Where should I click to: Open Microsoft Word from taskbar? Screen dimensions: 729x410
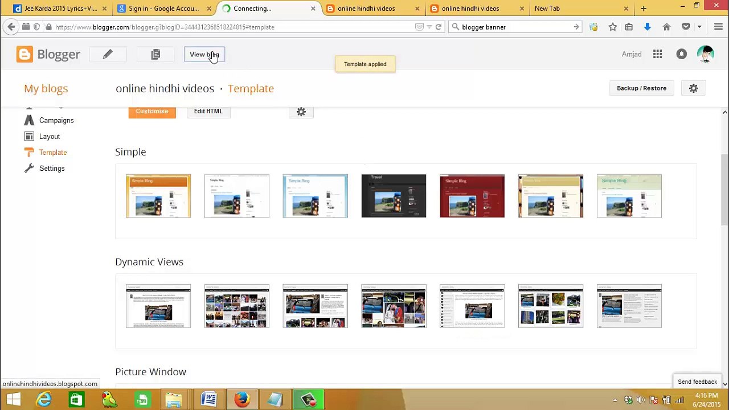(208, 399)
